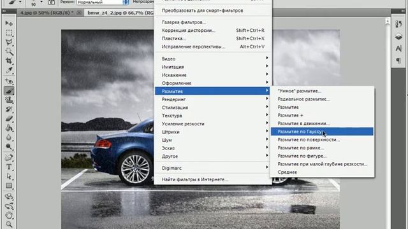Expand the Digimarc submenu
The width and height of the screenshot is (408, 229).
coord(213,168)
